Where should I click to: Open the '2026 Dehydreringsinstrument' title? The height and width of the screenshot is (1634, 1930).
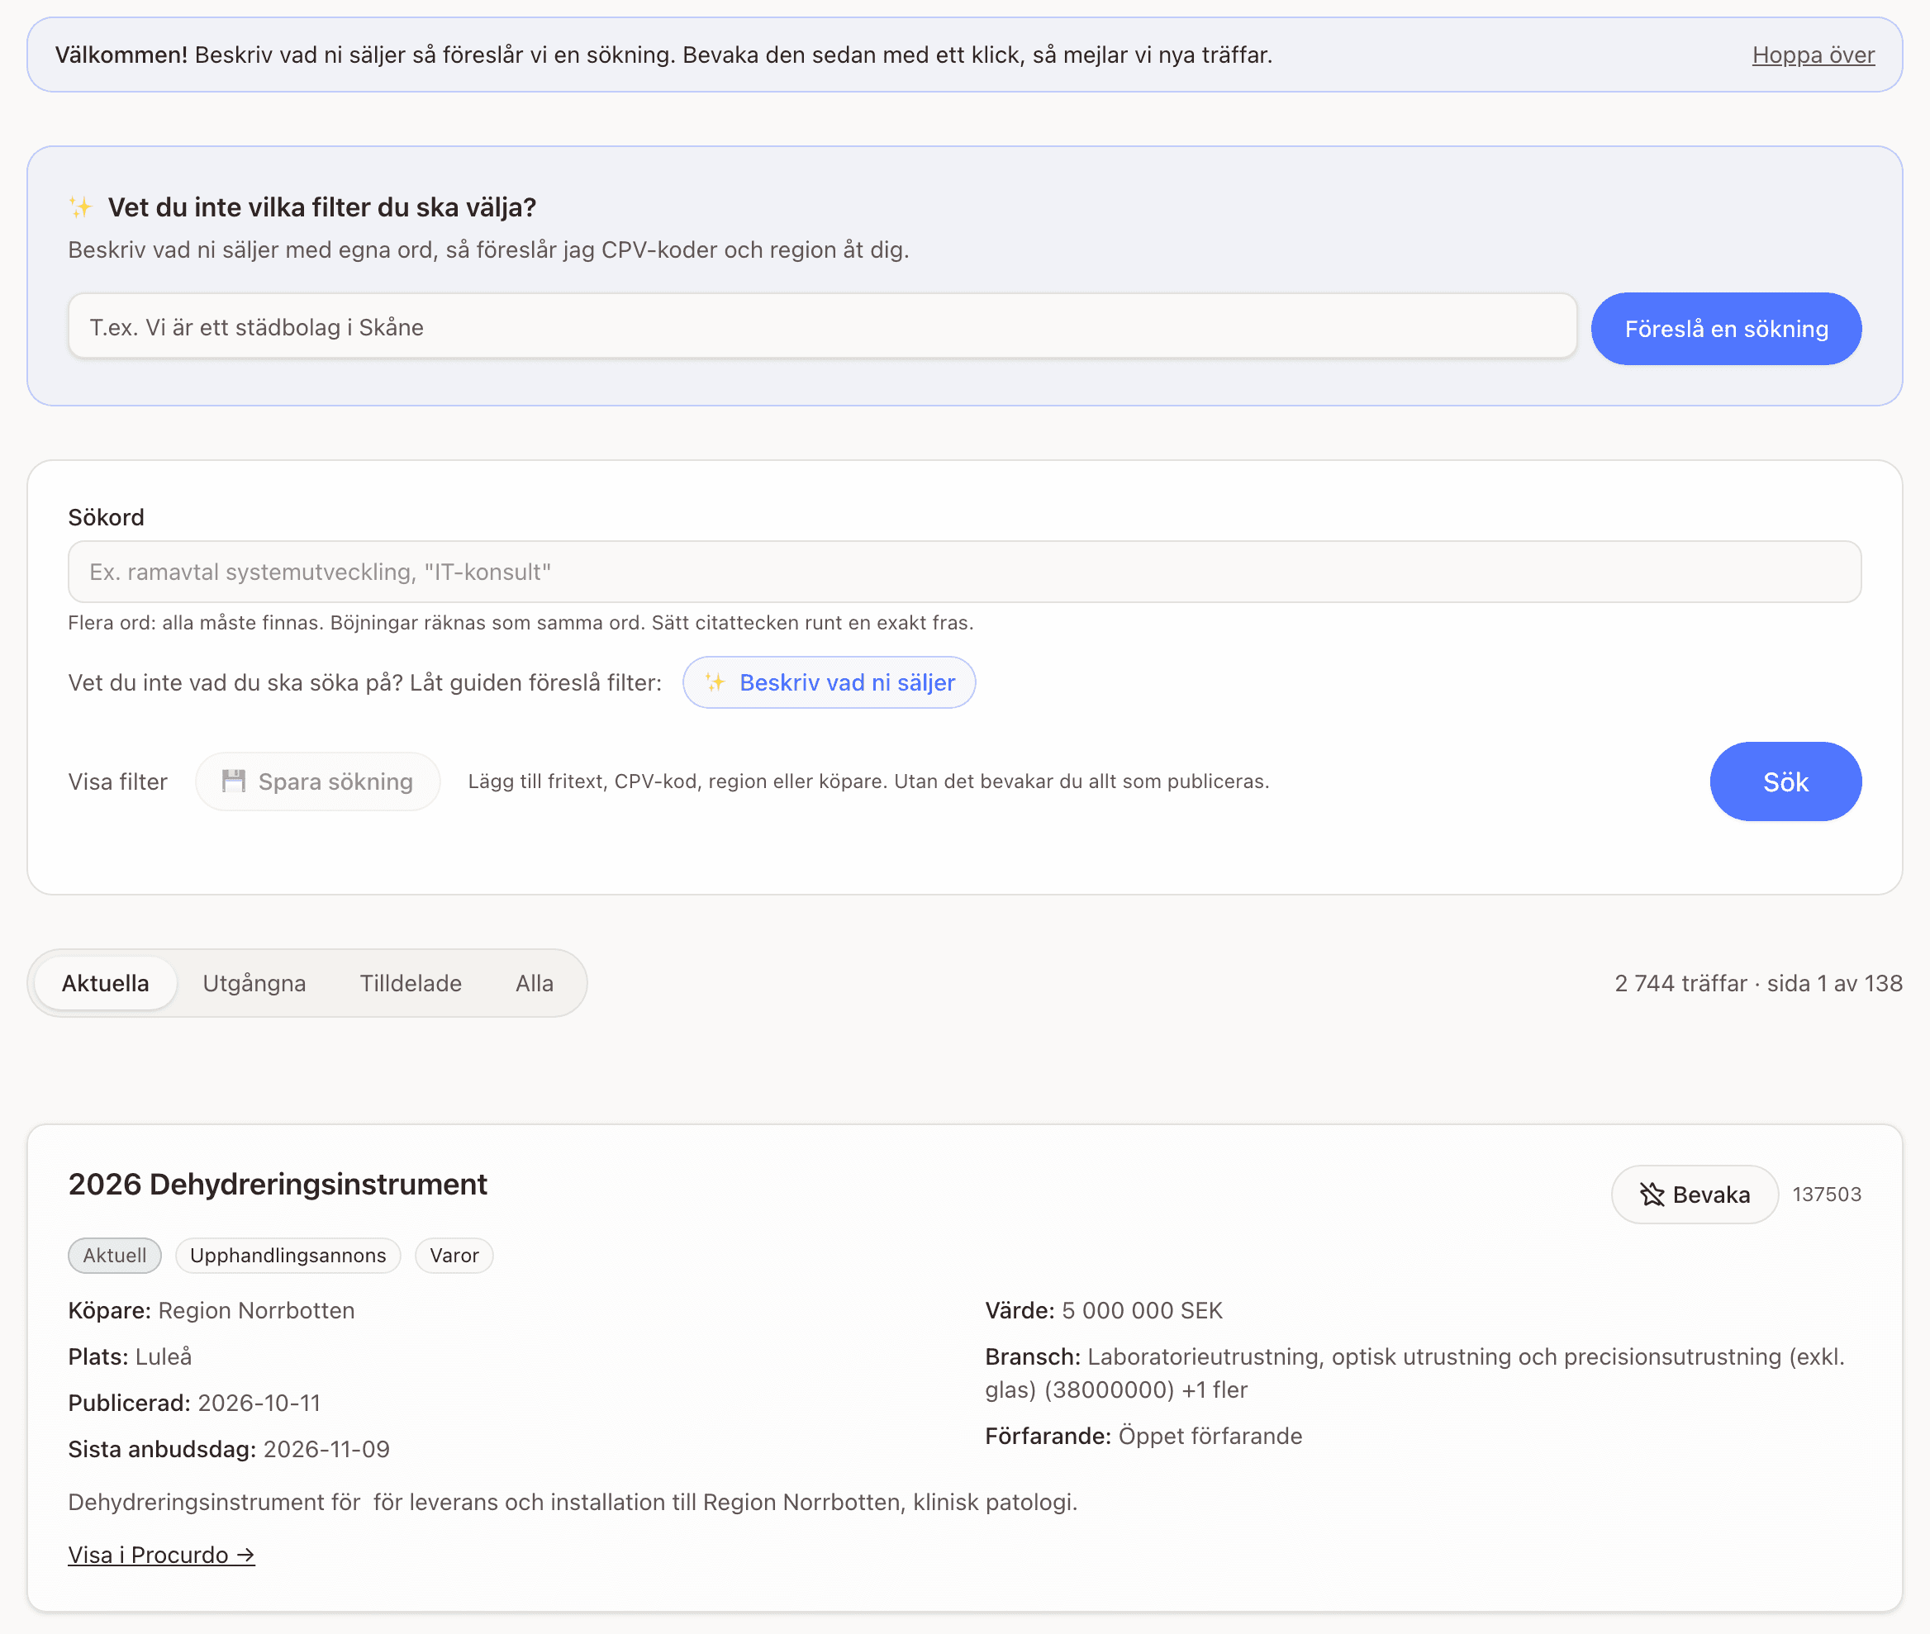(x=278, y=1184)
